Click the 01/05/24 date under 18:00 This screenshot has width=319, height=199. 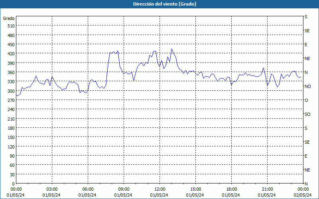click(x=231, y=195)
